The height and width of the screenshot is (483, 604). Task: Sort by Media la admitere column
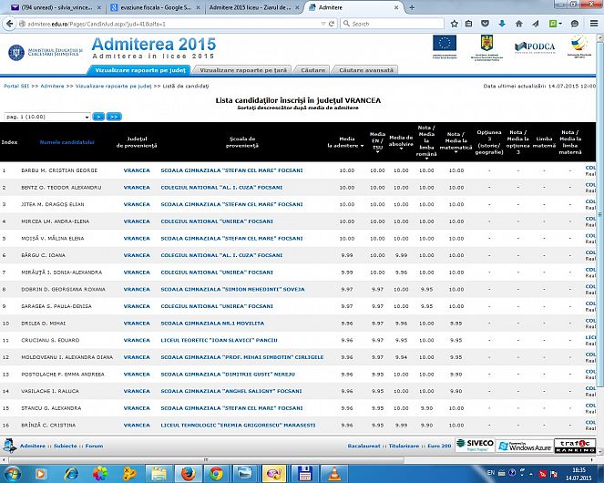[x=345, y=142]
